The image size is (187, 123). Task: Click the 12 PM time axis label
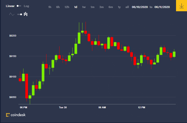tap(142, 107)
